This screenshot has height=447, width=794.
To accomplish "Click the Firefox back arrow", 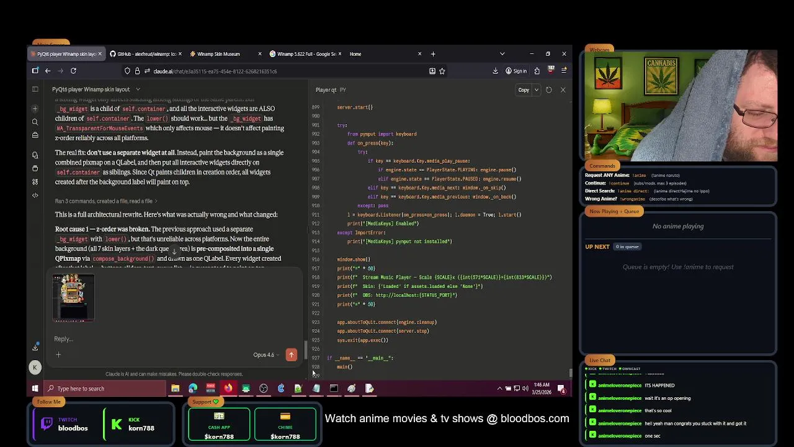I will click(48, 71).
